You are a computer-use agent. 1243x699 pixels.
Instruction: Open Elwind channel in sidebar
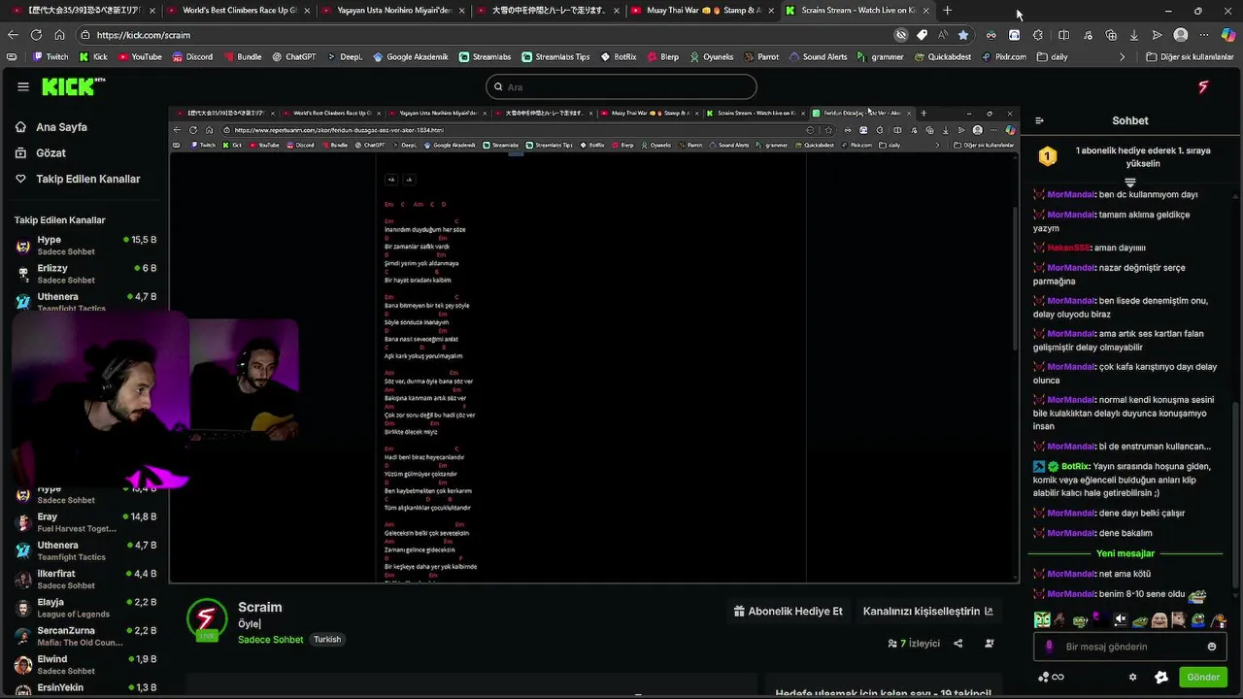85,665
